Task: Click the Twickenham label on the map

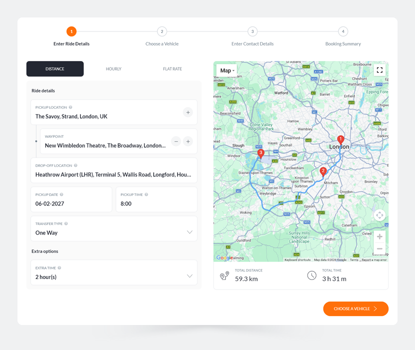Action: click(x=294, y=168)
